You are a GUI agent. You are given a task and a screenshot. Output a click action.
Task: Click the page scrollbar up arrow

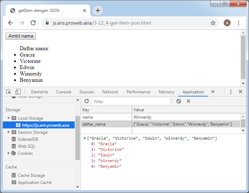point(243,33)
